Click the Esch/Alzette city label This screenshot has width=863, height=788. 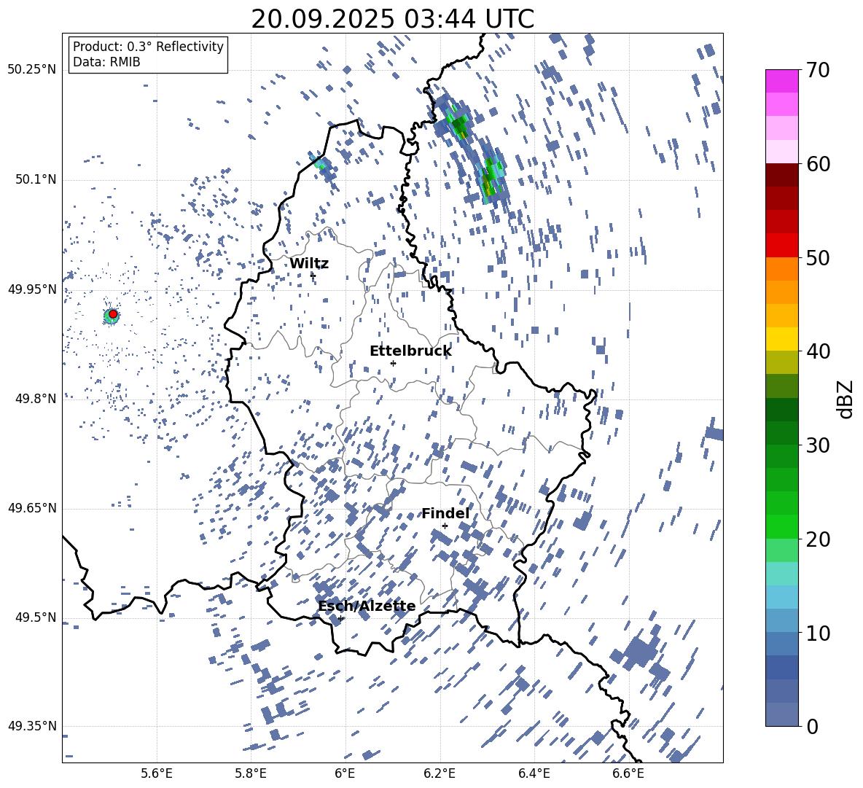tap(367, 606)
